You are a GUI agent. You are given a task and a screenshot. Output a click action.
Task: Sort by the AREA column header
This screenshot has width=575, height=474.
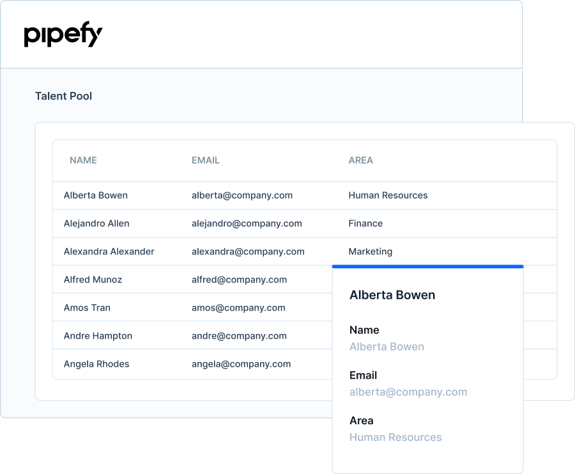coord(360,160)
